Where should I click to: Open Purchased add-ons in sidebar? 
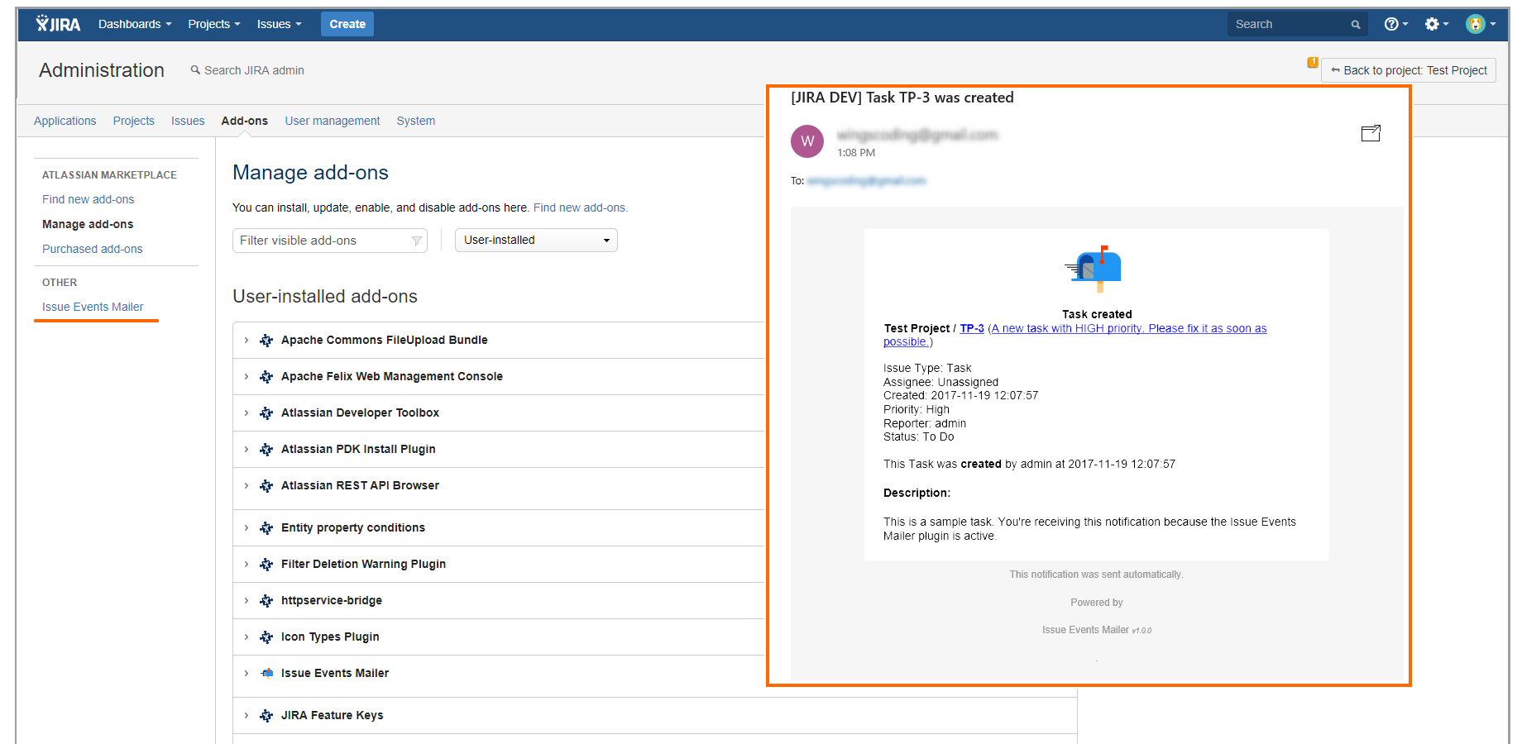92,249
